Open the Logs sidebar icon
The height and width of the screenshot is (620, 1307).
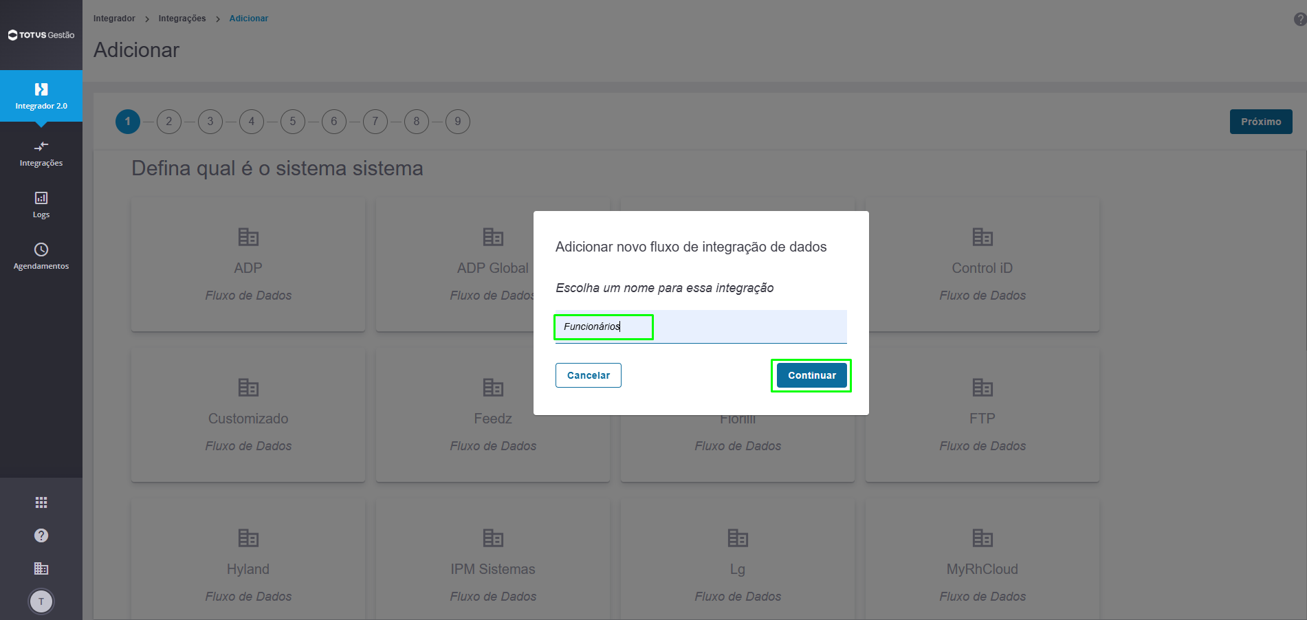(41, 198)
